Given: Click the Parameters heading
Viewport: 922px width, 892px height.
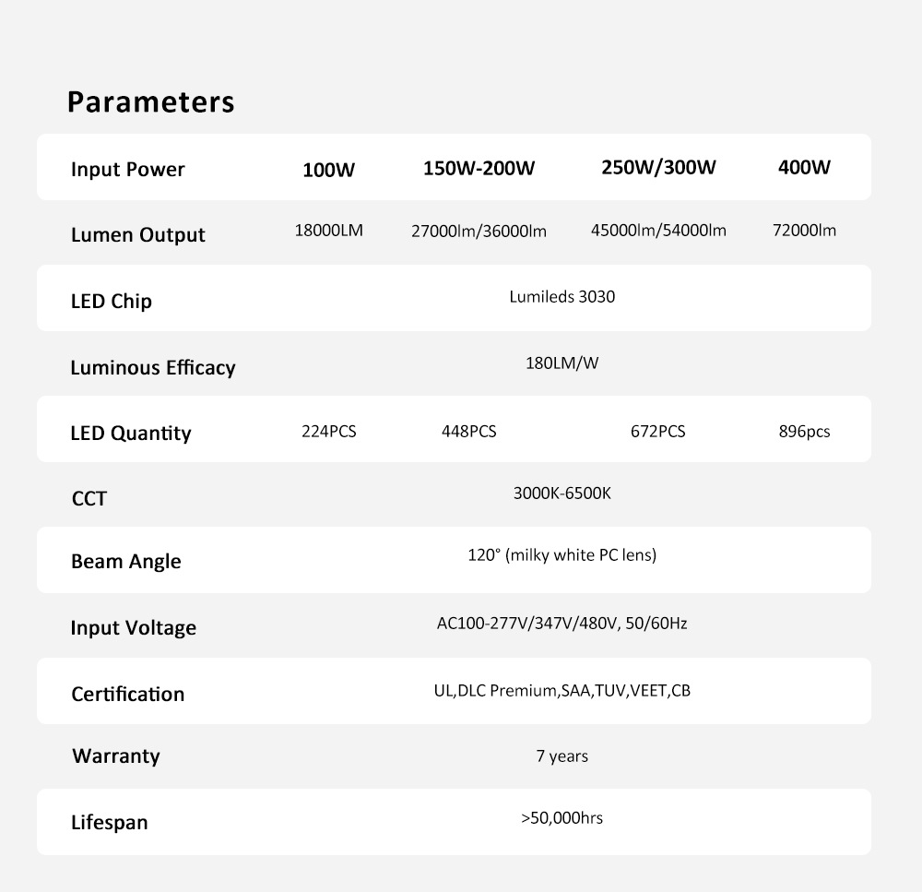Looking at the screenshot, I should 150,102.
